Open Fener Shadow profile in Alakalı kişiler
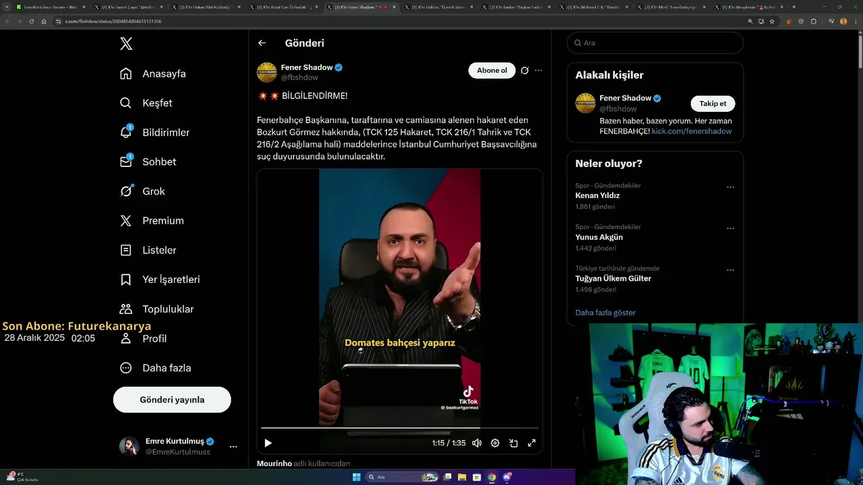This screenshot has height=485, width=863. [x=626, y=98]
